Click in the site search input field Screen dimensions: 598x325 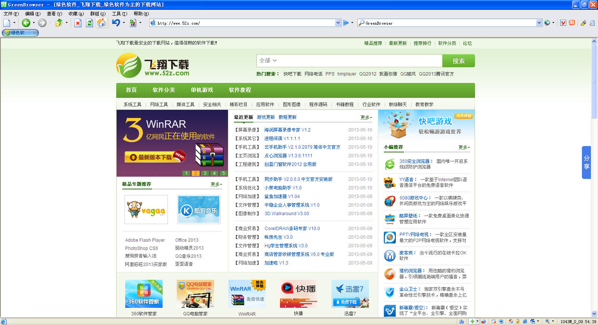pos(361,61)
